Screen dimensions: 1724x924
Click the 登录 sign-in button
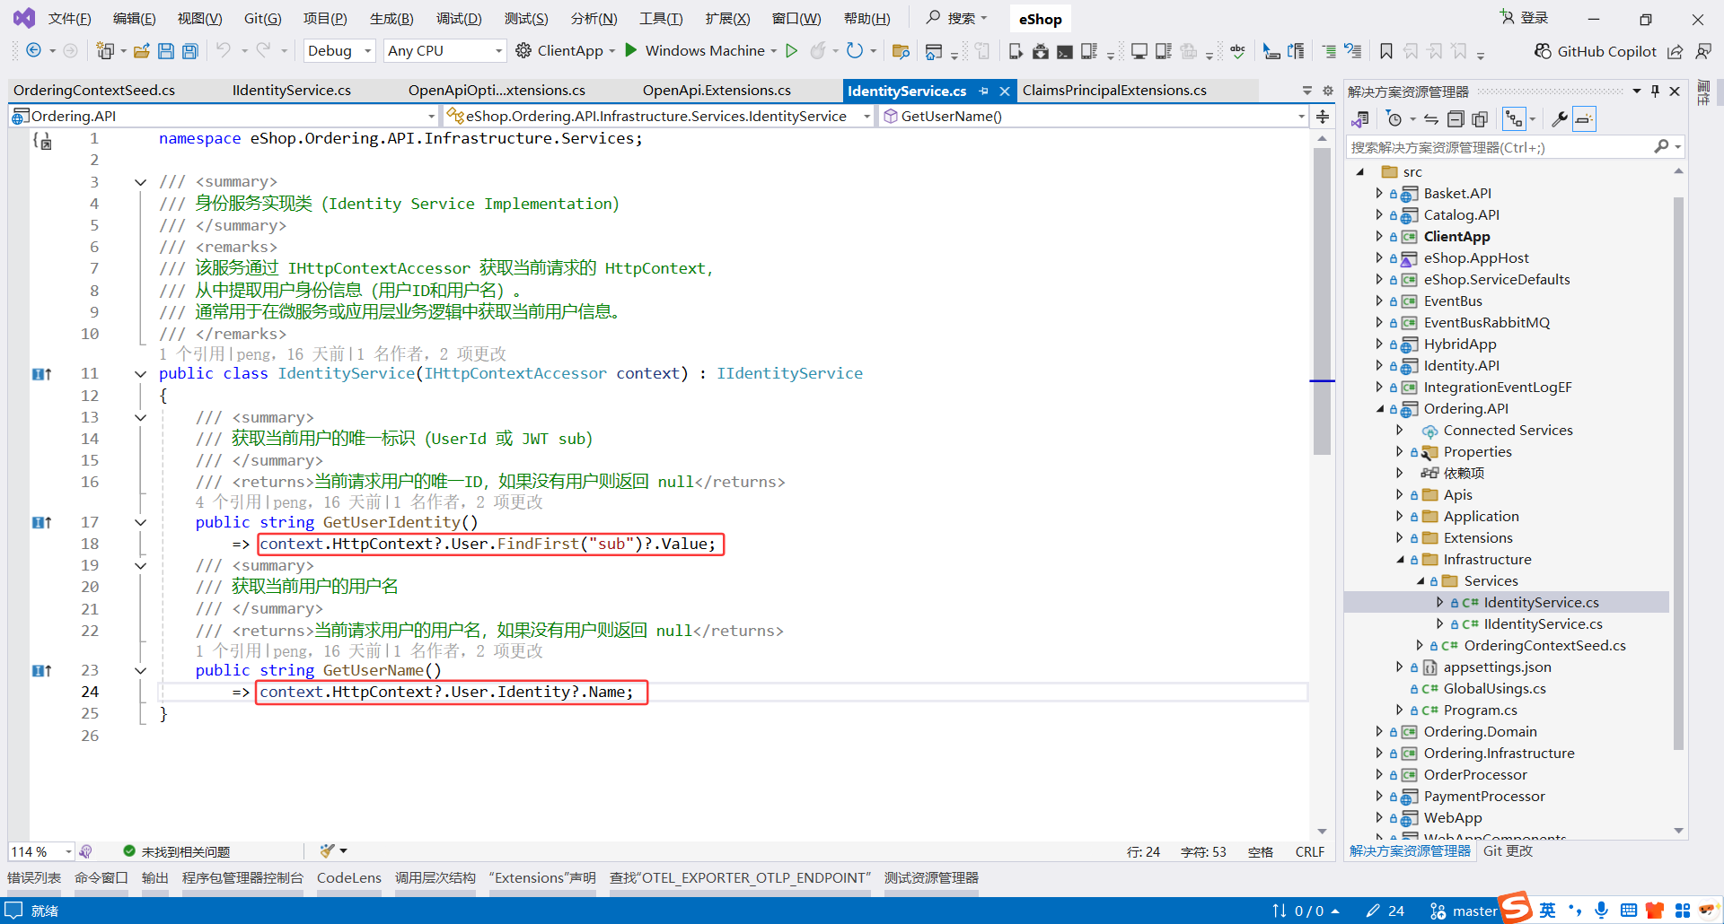(x=1525, y=18)
